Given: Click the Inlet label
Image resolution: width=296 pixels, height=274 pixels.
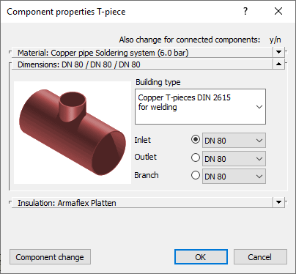Looking at the screenshot, I should 142,140.
